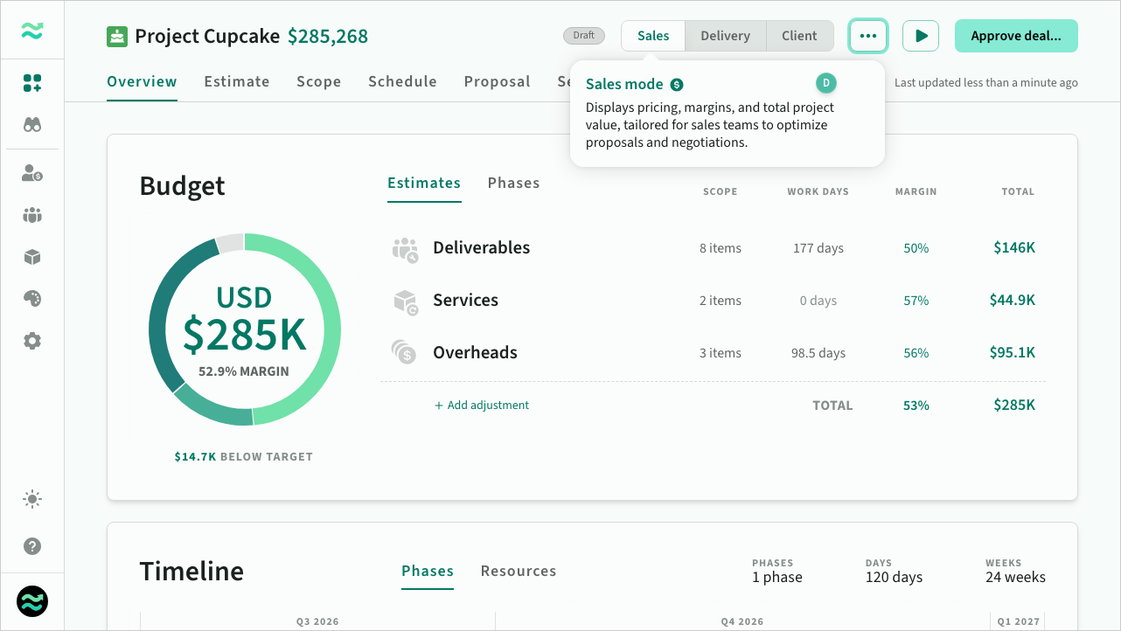Screen dimensions: 1121x631
Task: Switch to Client mode
Action: tap(799, 36)
